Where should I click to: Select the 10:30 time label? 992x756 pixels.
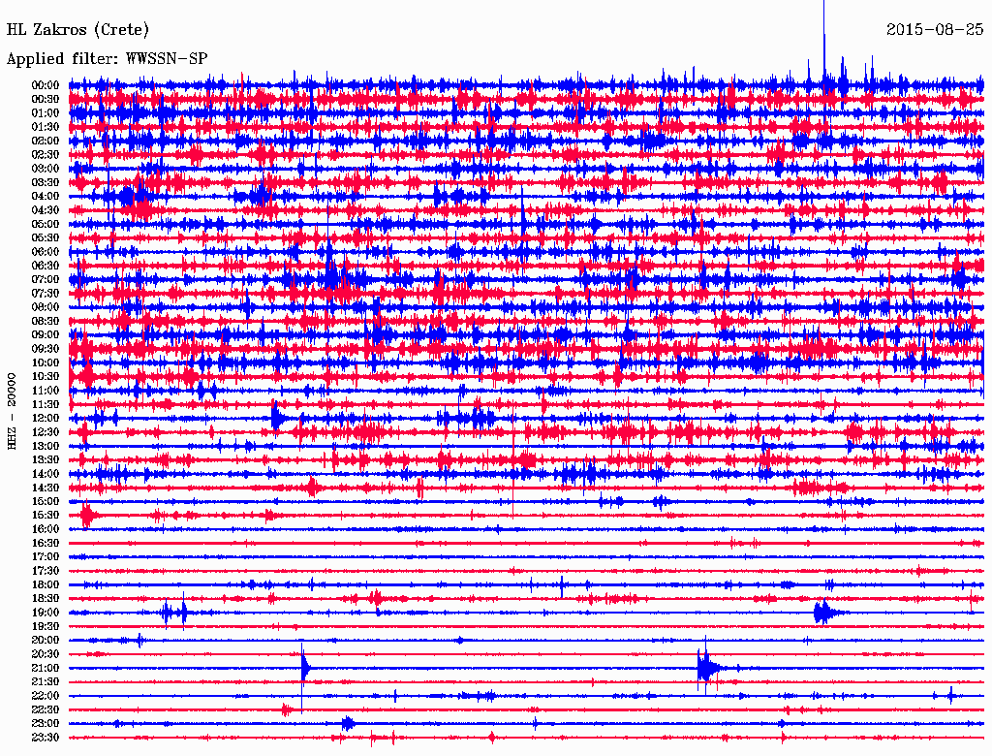[x=46, y=377]
